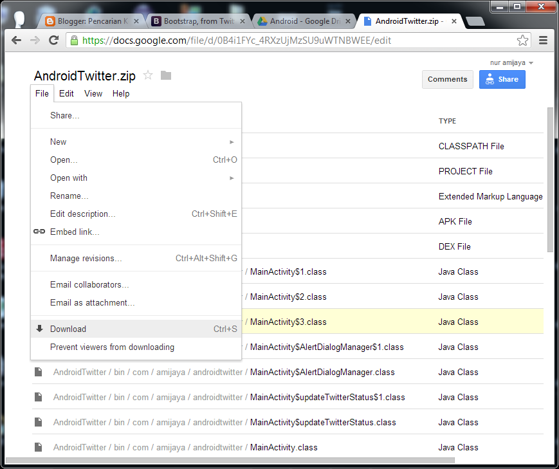
Task: Click the Download arrow icon
Action: [x=40, y=329]
